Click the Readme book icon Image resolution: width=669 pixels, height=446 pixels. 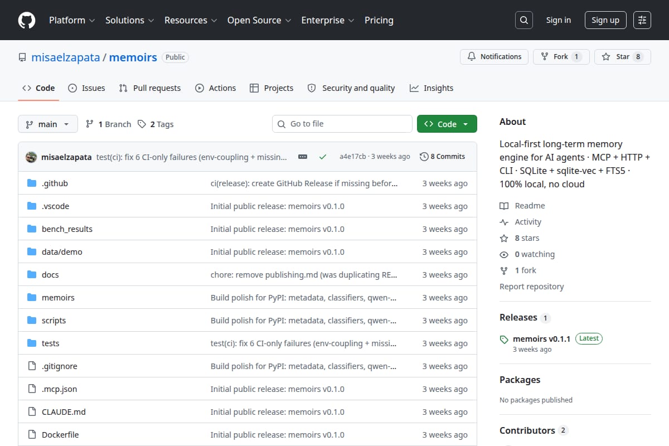(x=504, y=206)
